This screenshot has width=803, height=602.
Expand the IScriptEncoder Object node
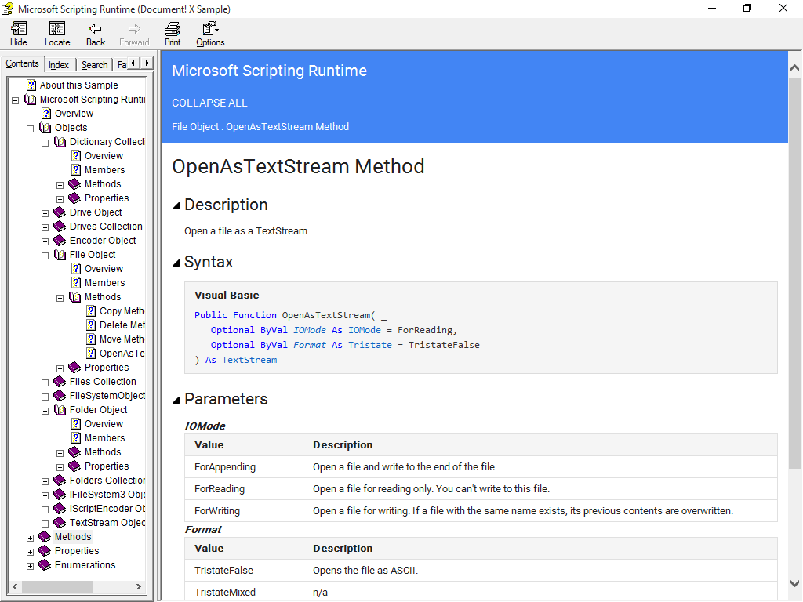45,510
